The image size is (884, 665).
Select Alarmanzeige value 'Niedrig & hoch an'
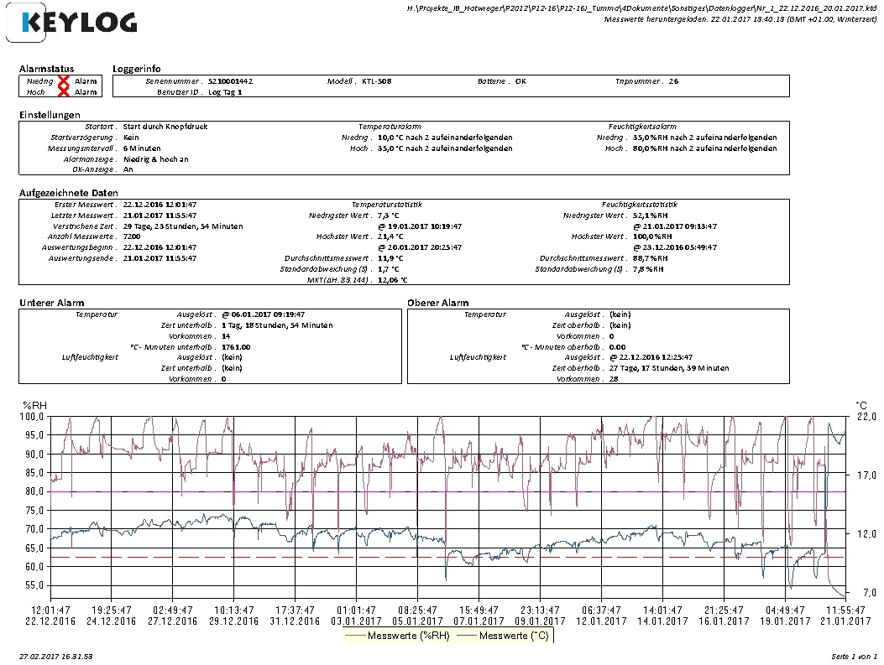click(155, 159)
